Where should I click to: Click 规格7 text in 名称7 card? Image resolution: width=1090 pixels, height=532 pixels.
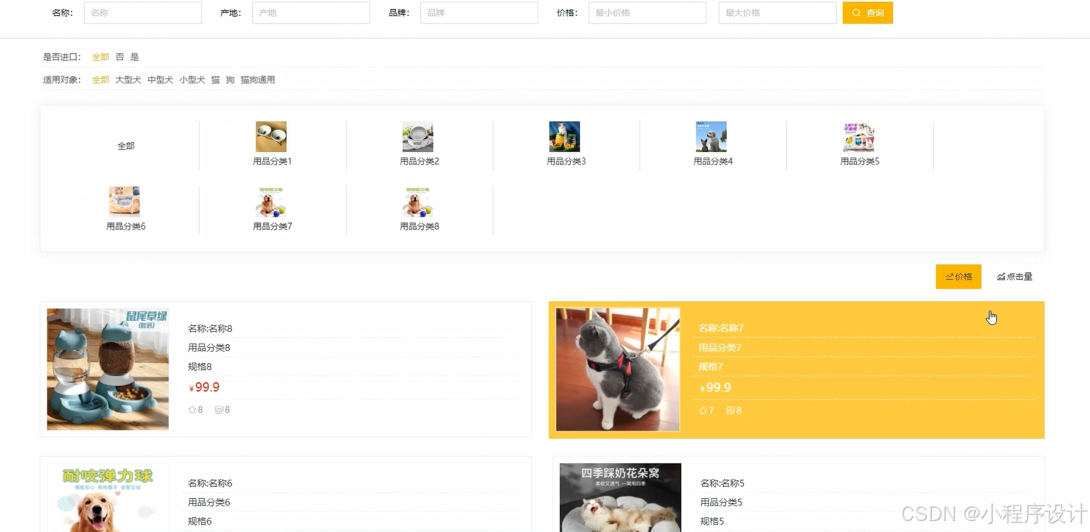711,366
